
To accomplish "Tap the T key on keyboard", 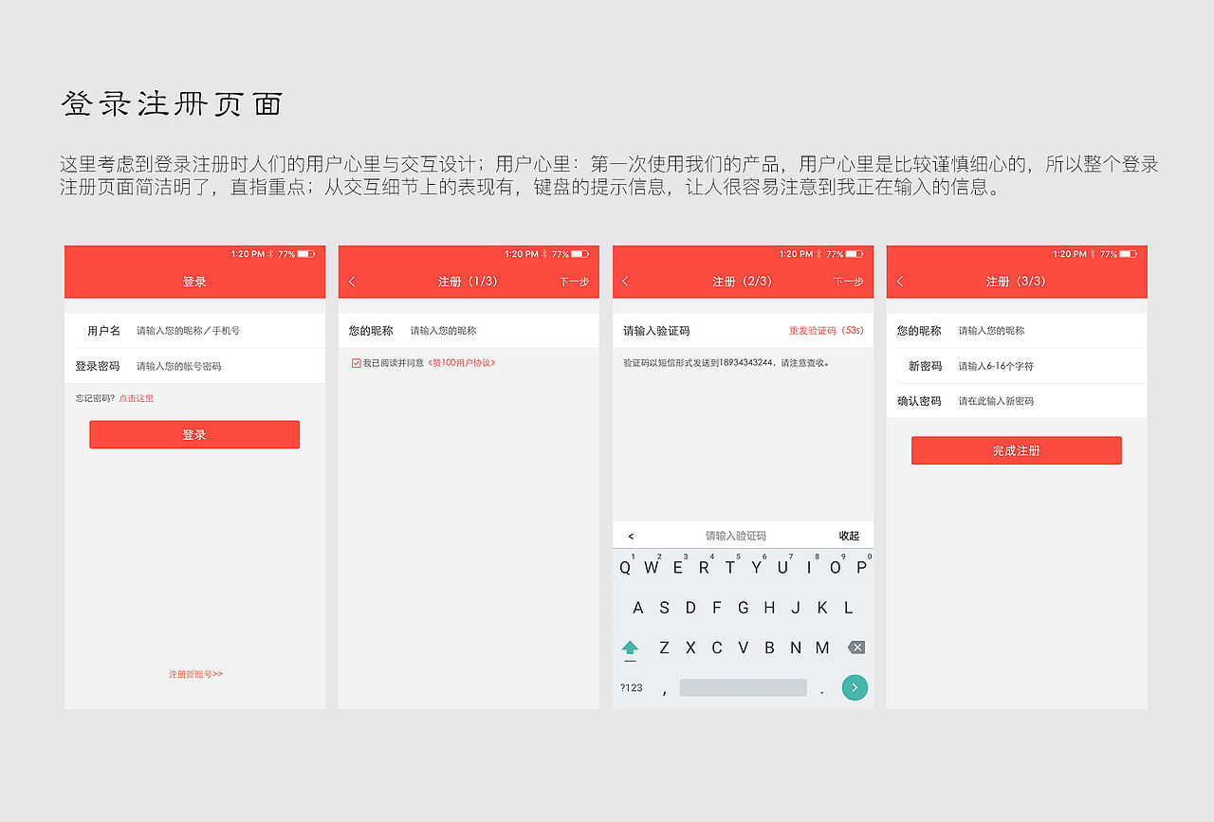I will coord(729,567).
